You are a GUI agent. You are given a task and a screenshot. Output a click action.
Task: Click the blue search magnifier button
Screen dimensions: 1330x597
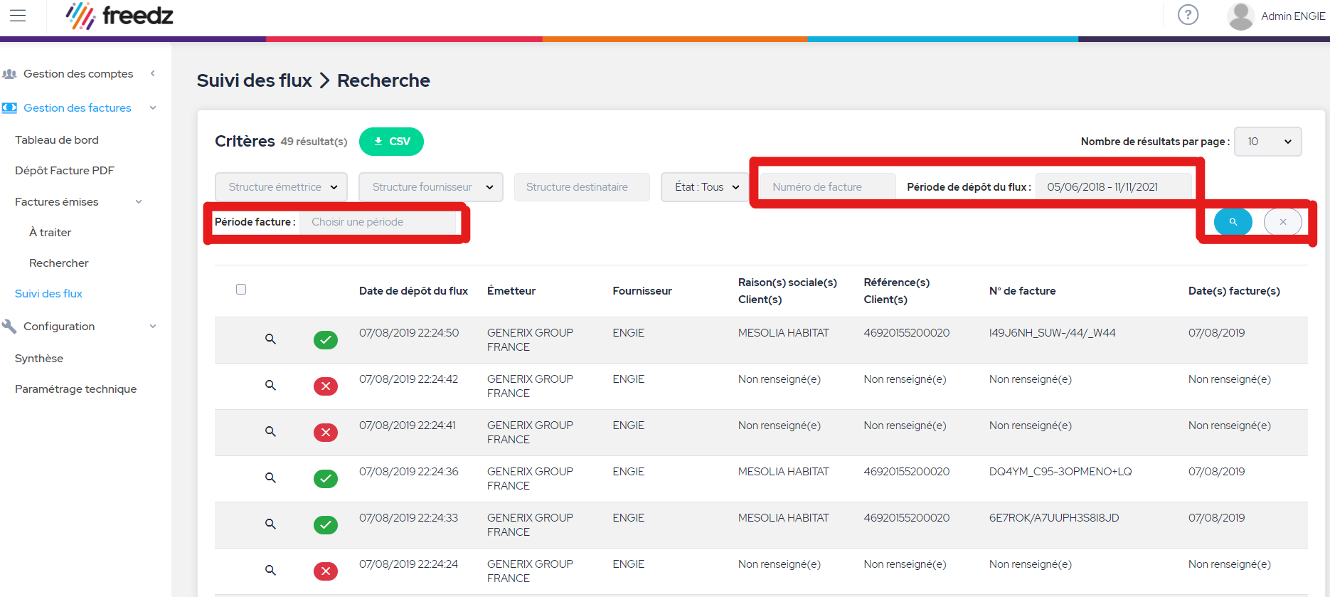pyautogui.click(x=1233, y=222)
